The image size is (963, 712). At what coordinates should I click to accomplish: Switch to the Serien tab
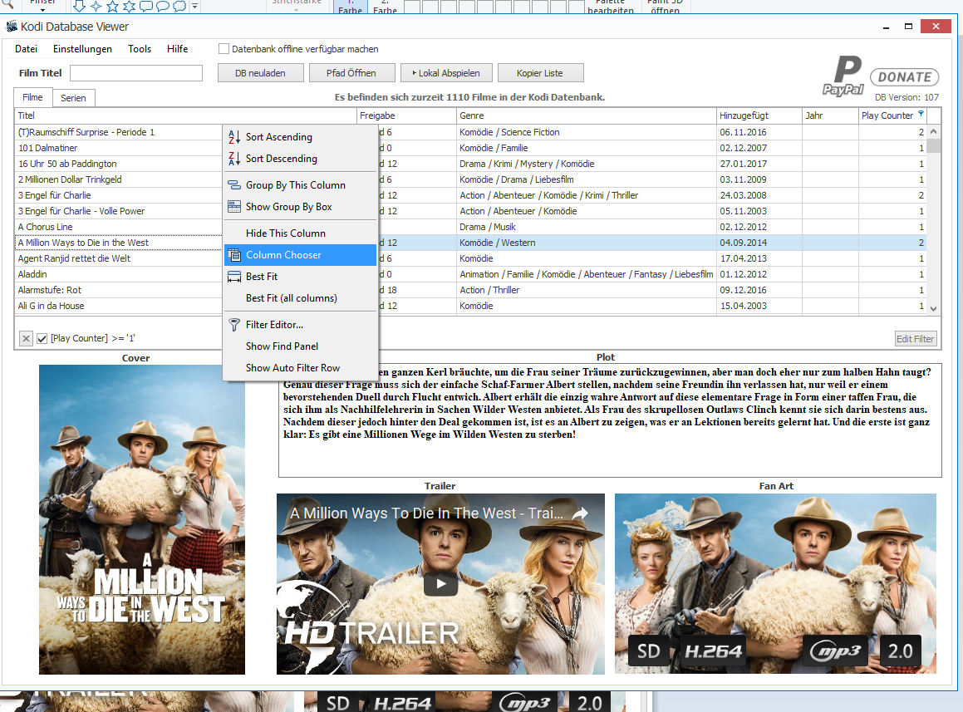point(73,98)
